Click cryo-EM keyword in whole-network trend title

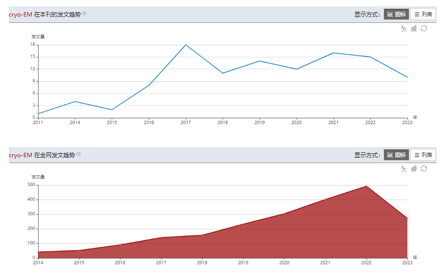click(20, 155)
